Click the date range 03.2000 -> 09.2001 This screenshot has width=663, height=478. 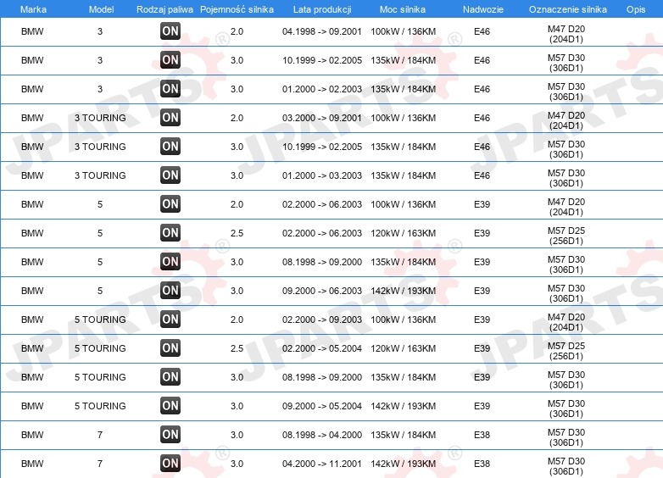tap(322, 118)
